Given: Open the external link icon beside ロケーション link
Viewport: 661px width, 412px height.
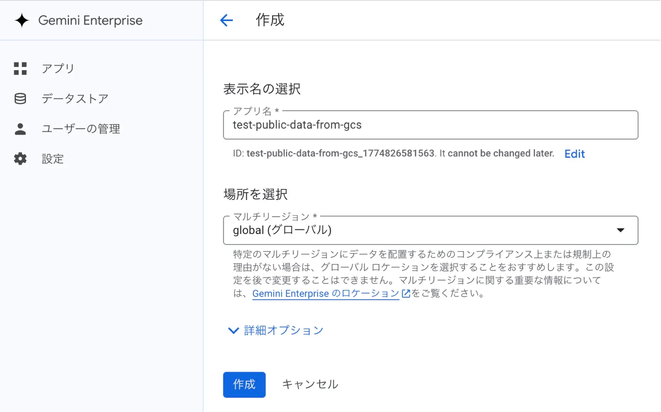Looking at the screenshot, I should 405,294.
